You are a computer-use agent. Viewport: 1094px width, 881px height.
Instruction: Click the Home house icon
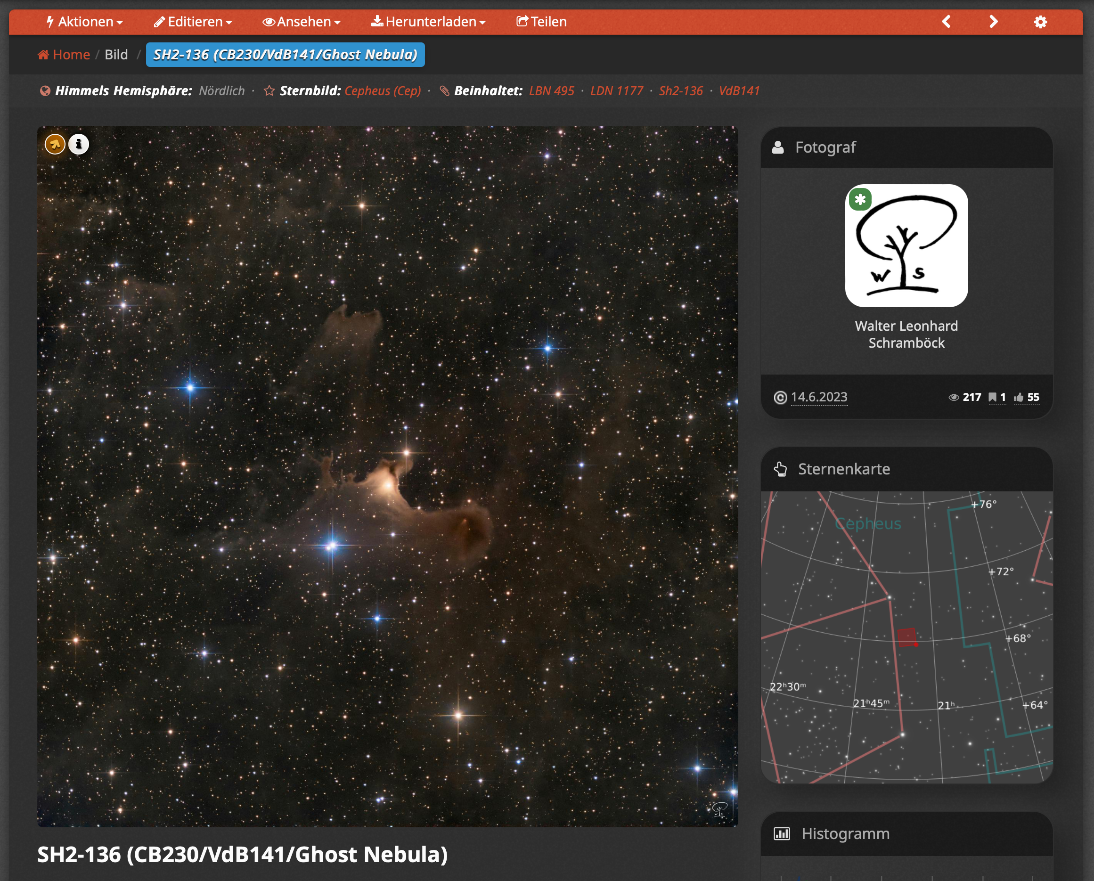pos(43,55)
